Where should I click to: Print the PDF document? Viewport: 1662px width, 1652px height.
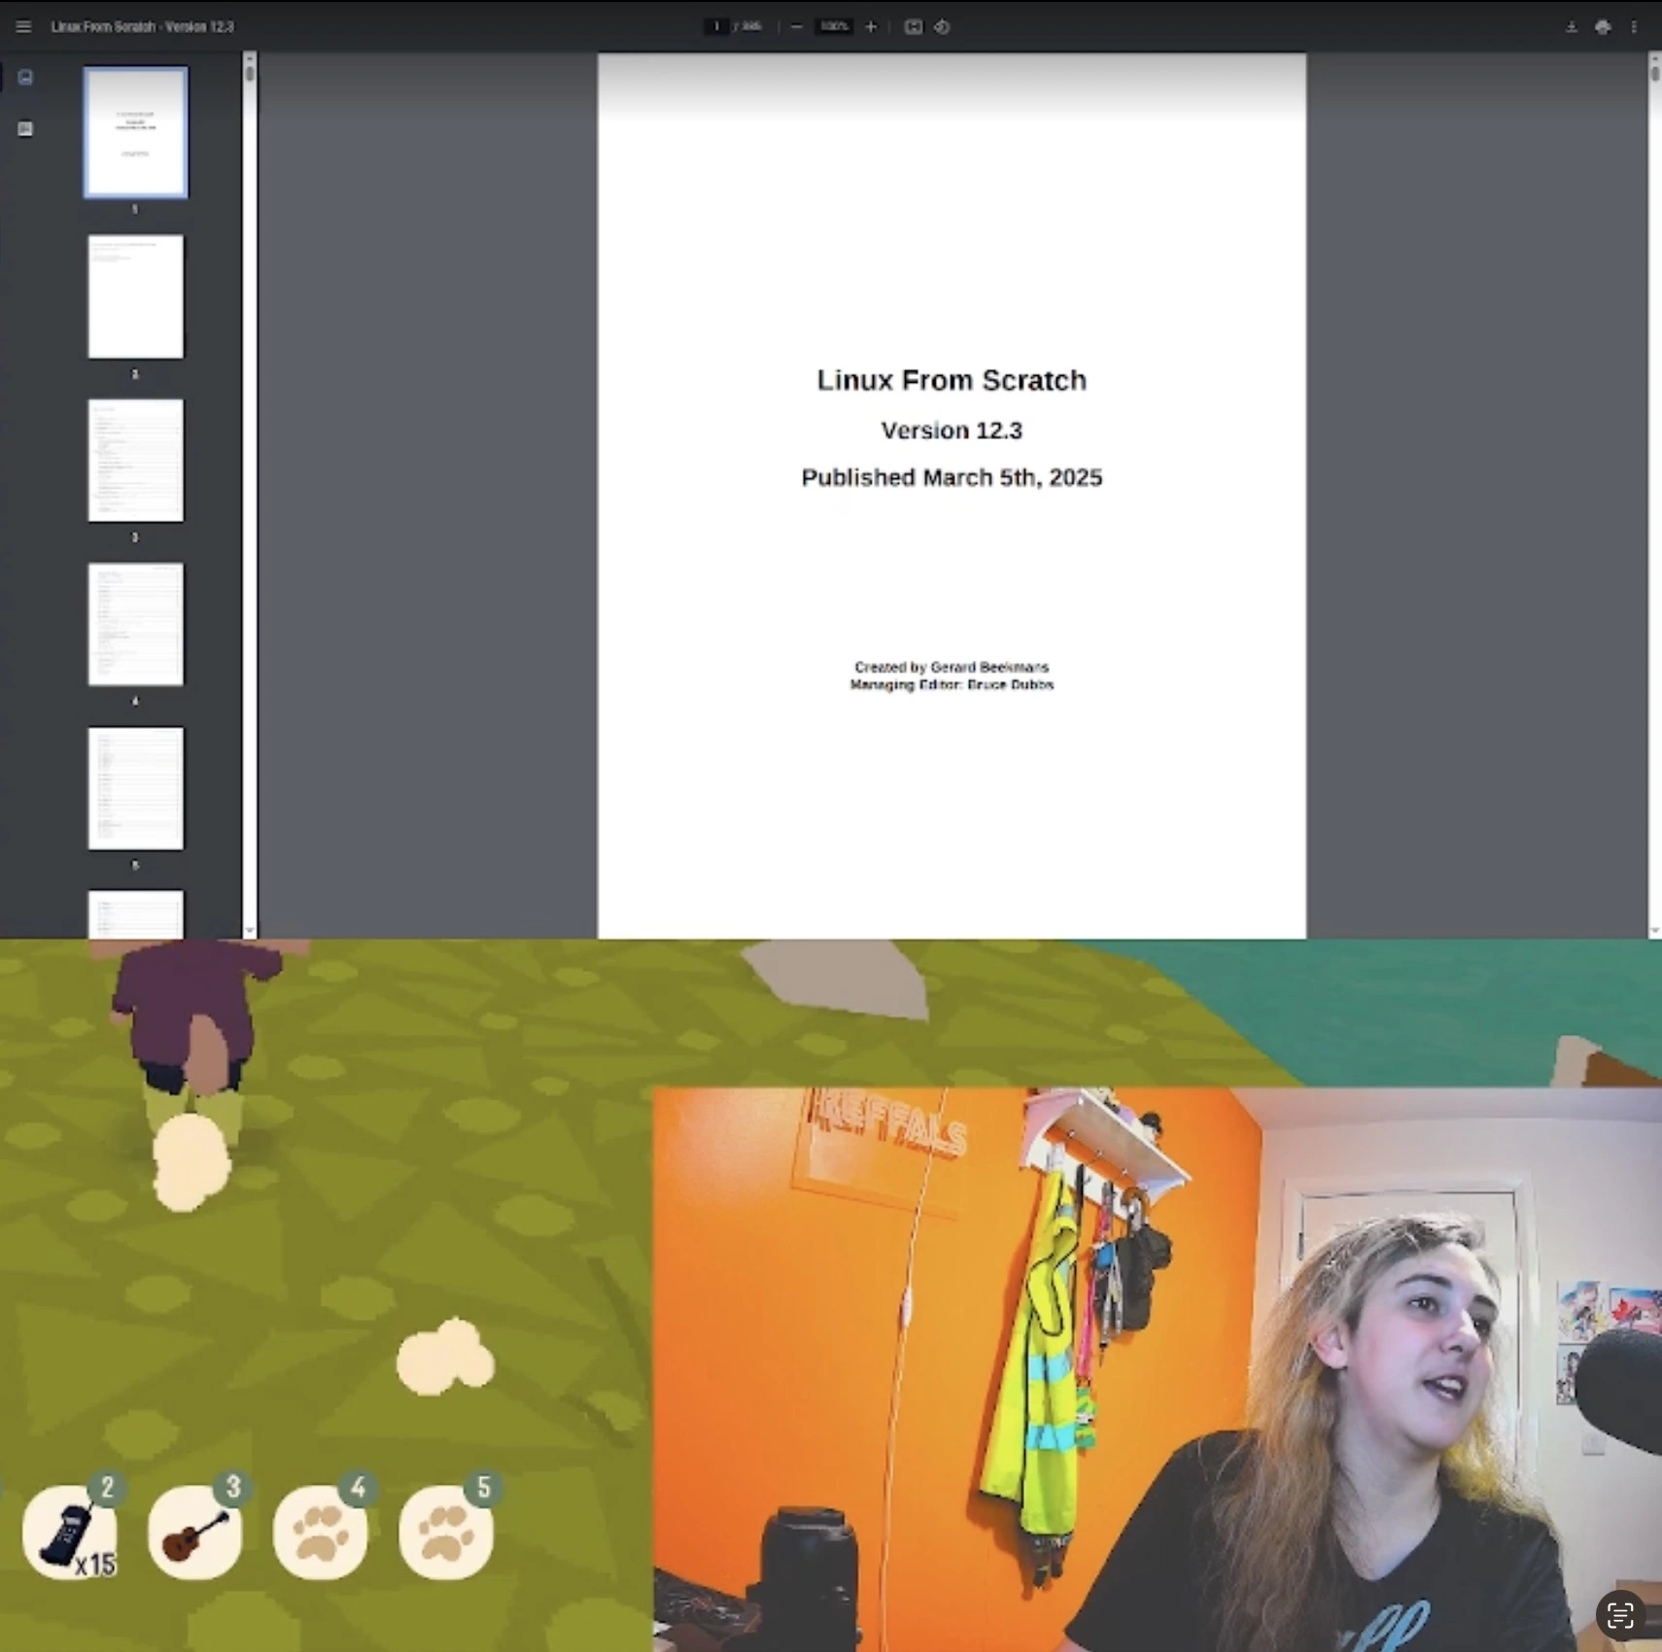(x=1603, y=26)
